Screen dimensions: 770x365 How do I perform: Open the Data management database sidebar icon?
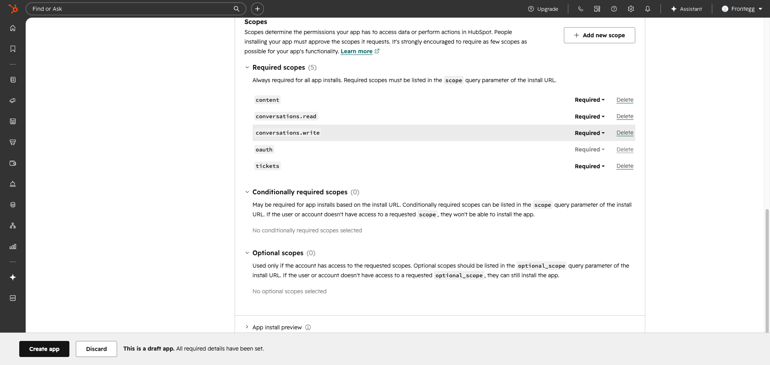click(x=13, y=205)
